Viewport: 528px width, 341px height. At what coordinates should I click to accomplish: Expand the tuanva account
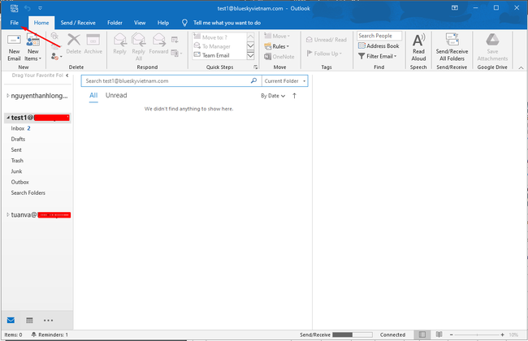8,215
